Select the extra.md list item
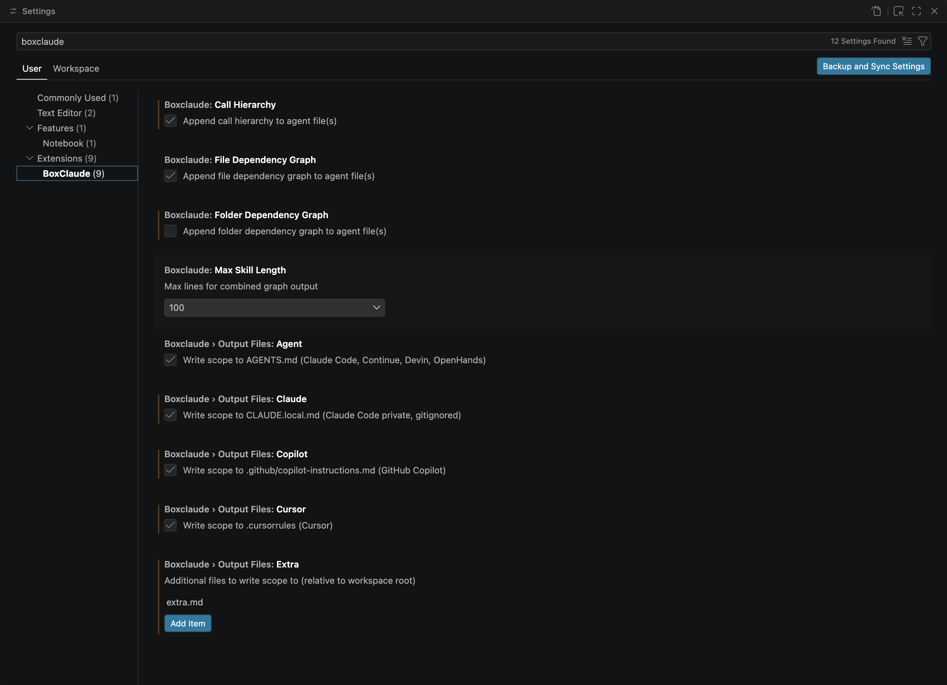This screenshot has height=685, width=947. [185, 602]
